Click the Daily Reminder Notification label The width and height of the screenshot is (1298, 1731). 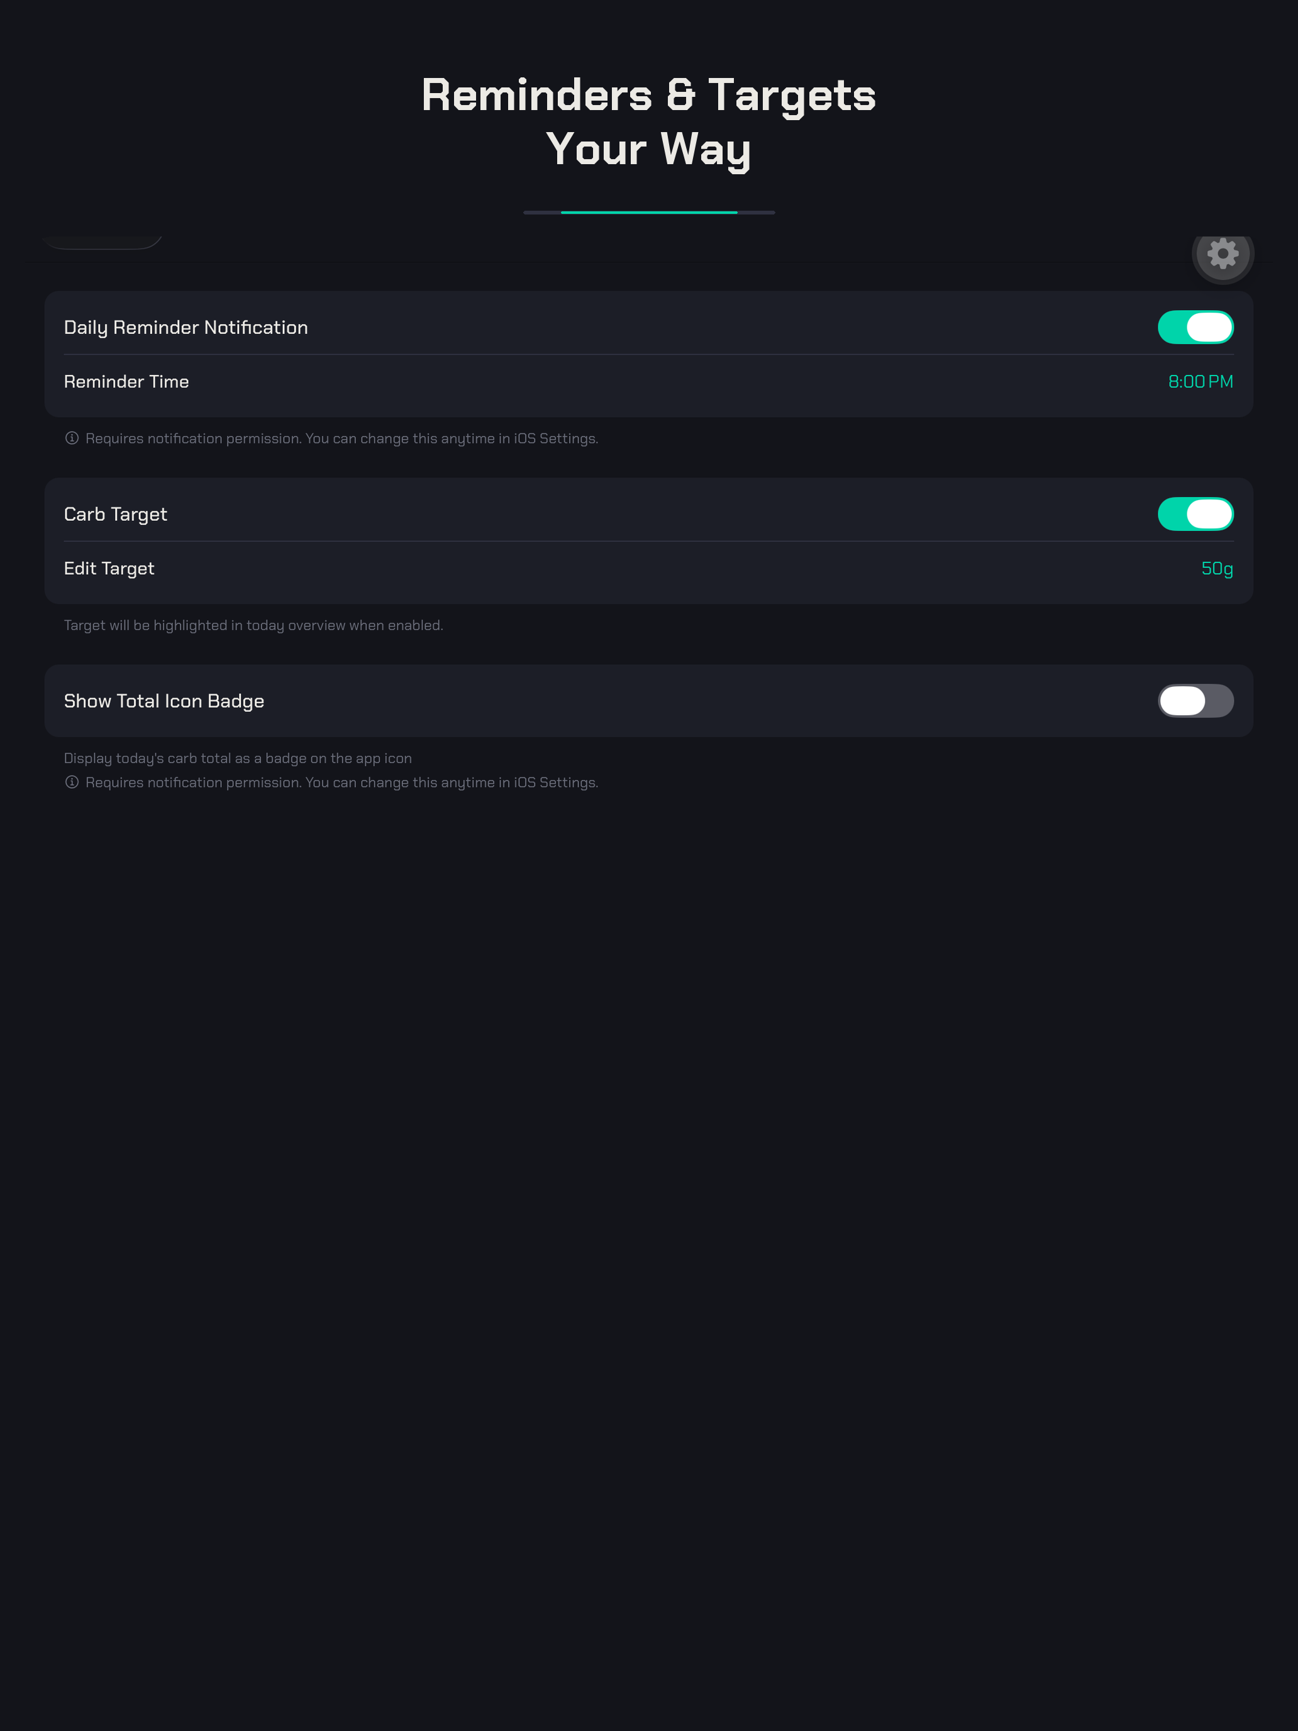click(x=186, y=327)
